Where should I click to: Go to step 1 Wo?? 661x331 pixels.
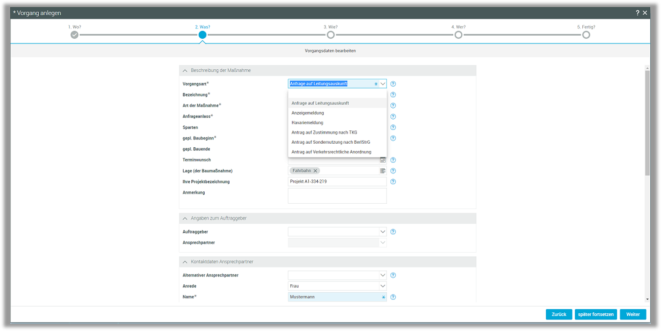(x=74, y=35)
